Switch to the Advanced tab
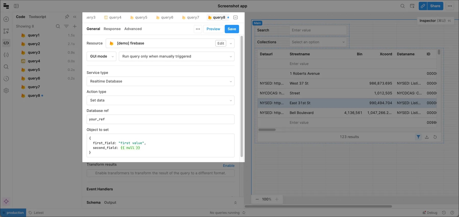The height and width of the screenshot is (217, 459). tap(133, 29)
